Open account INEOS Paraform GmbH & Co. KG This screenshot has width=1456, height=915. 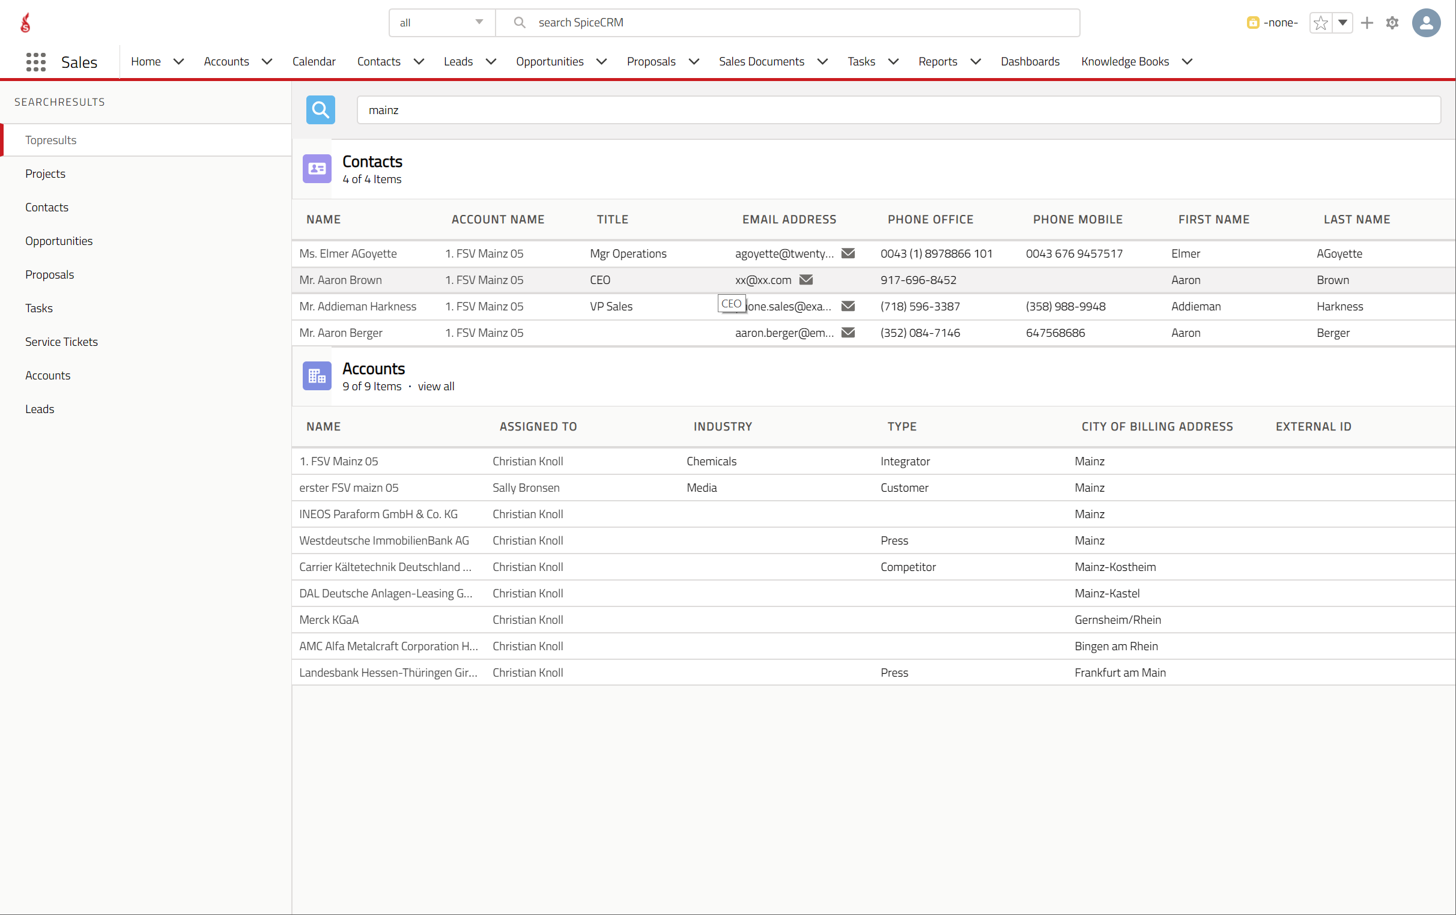click(378, 515)
